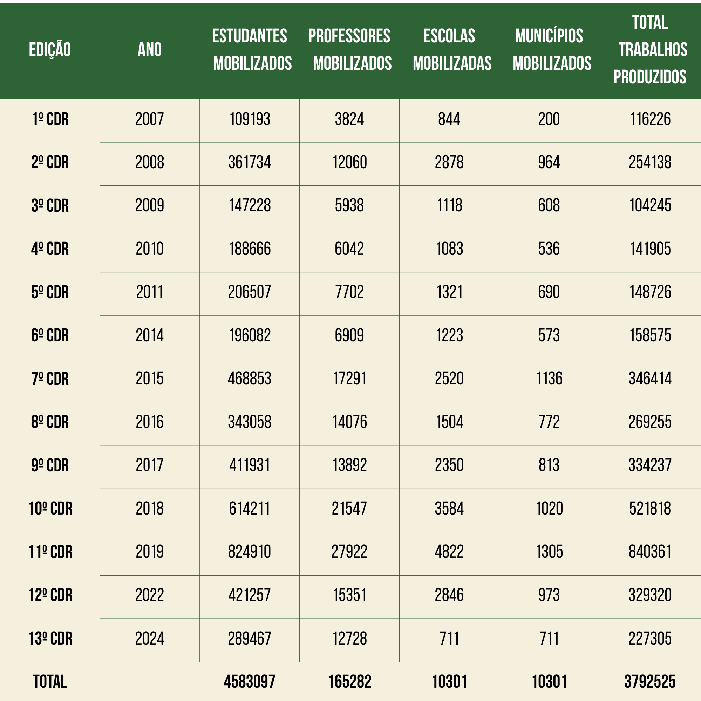Select professors value 21547 in 10º CDR row
Screen dimensions: 701x701
click(x=349, y=509)
